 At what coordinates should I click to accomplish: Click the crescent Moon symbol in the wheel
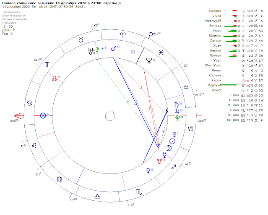coord(169,148)
